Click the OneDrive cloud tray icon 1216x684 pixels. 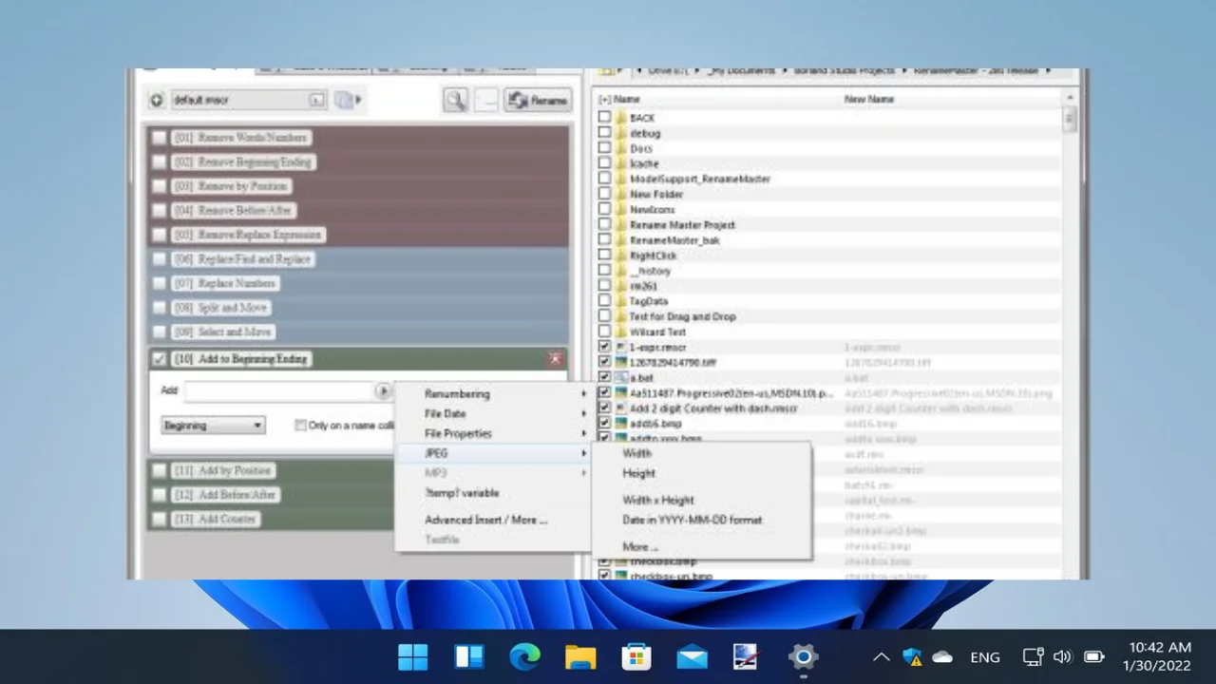click(942, 656)
